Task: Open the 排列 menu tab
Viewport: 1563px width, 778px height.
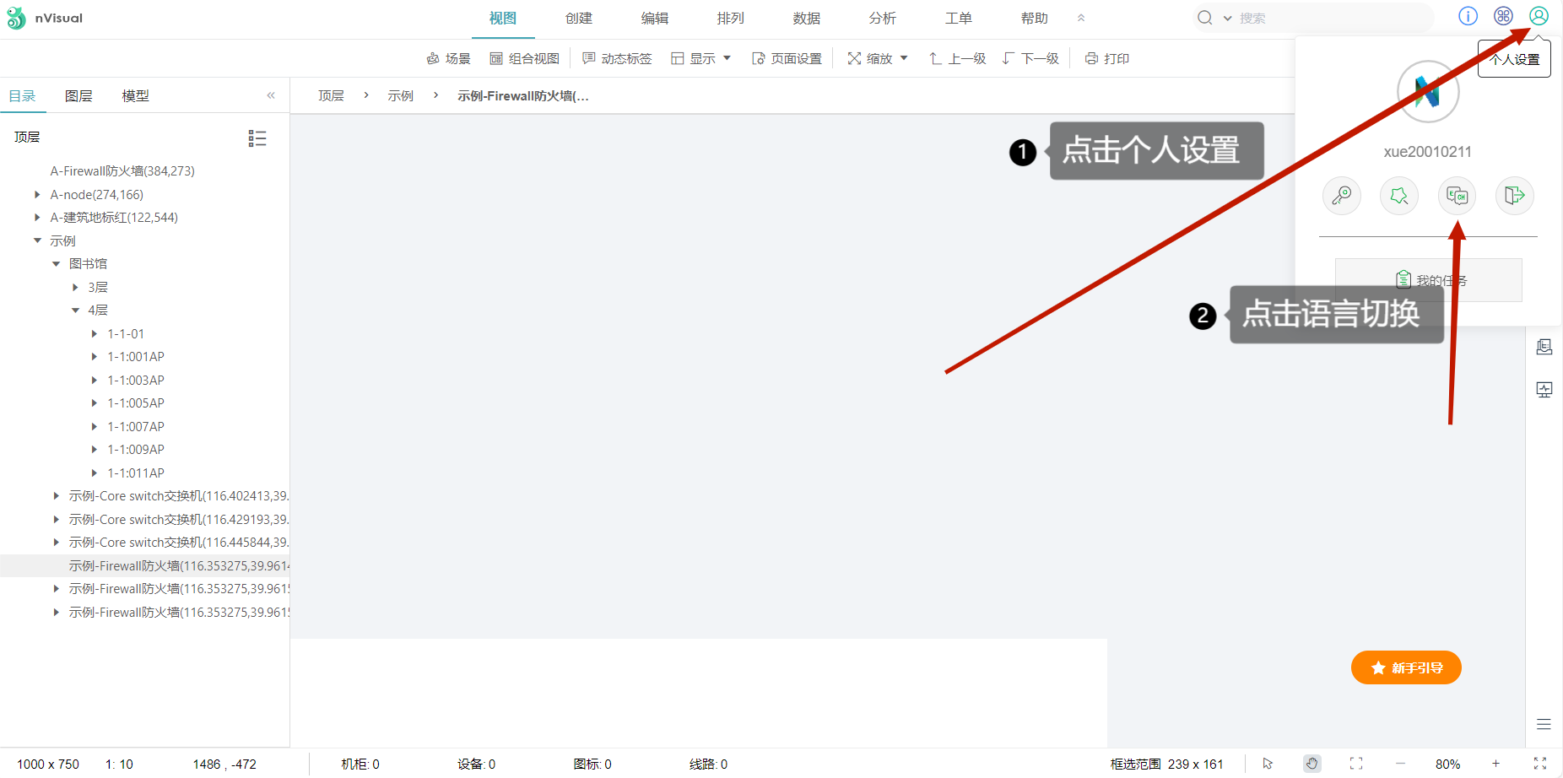Action: 731,19
